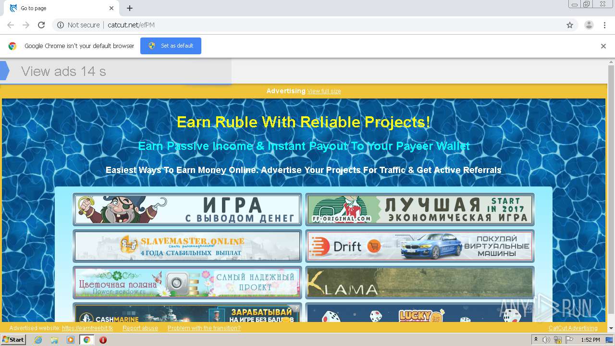Open the Not secure site info icon
615x346 pixels.
(x=61, y=25)
